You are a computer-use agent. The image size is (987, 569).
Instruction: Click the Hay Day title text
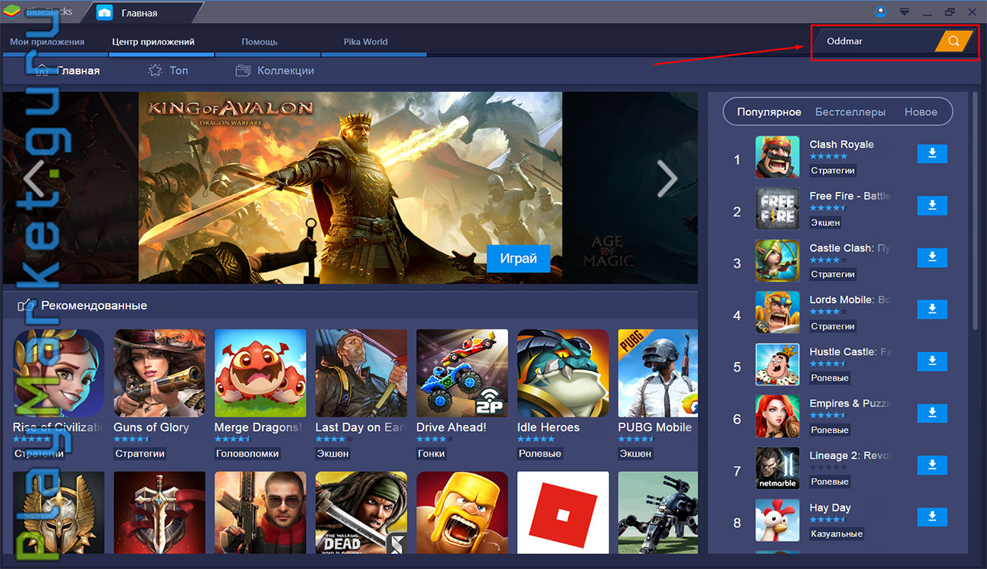tap(830, 508)
